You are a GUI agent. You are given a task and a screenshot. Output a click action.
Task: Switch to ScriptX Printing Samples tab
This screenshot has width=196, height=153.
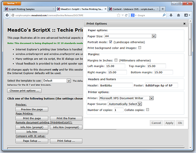click(x=30, y=9)
